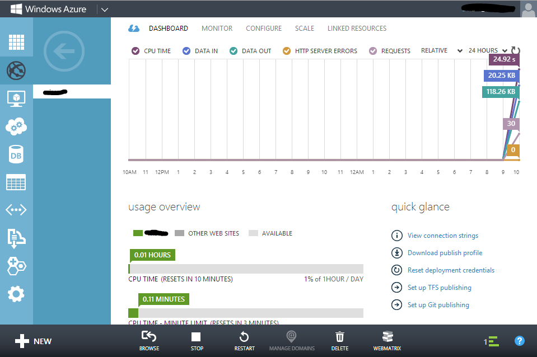The height and width of the screenshot is (357, 537).
Task: Open the hexagon add-ons icon in sidebar
Action: tap(16, 266)
